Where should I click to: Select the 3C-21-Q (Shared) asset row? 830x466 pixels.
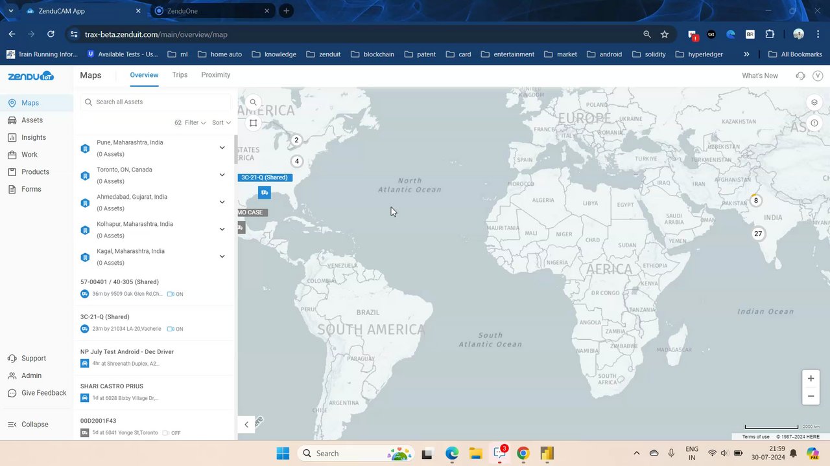point(154,323)
